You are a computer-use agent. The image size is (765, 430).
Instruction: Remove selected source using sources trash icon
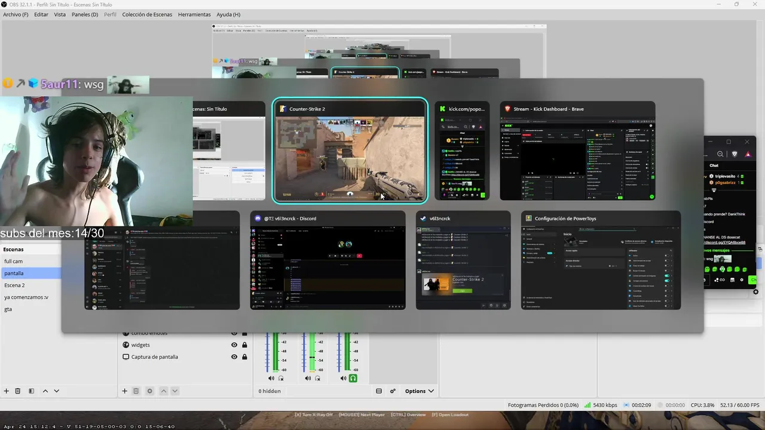pos(136,391)
